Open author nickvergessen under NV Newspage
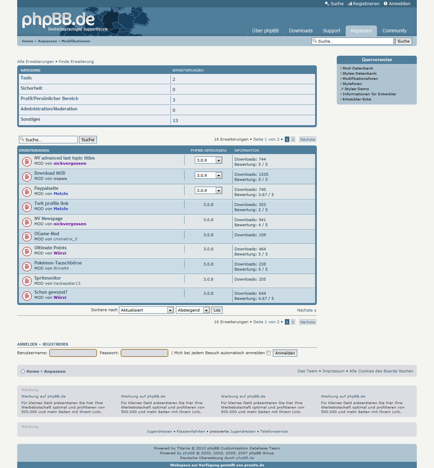Viewport: 434px width, 468px height. pos(70,224)
